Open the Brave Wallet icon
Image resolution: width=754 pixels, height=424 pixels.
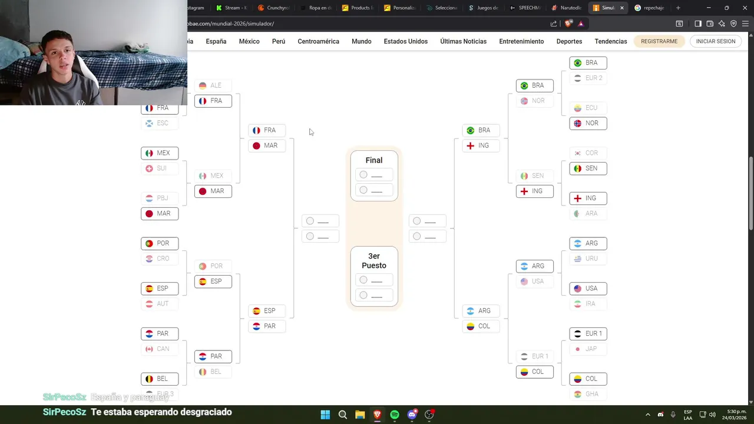[710, 24]
